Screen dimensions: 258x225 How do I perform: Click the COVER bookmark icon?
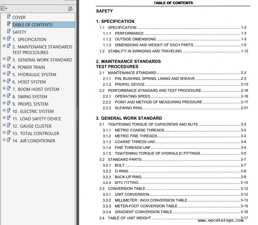[9, 17]
